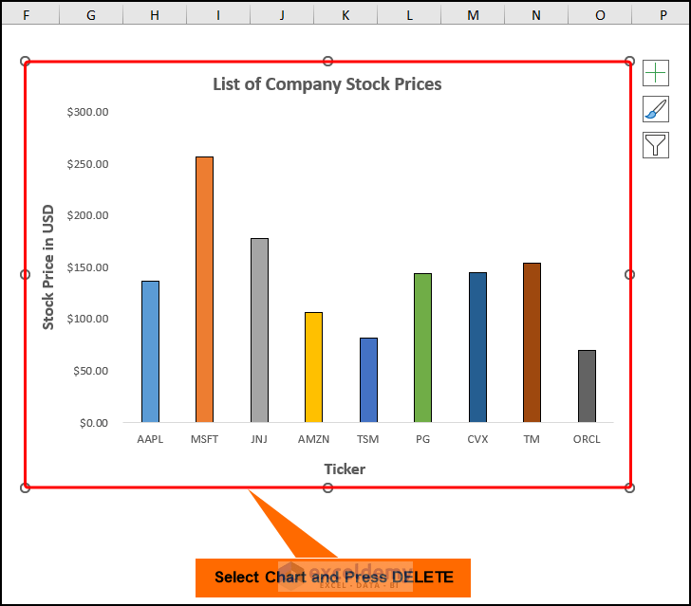Click the bottom-left chart corner handle
This screenshot has height=606, width=691.
25,487
